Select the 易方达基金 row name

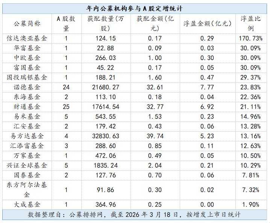point(27,137)
